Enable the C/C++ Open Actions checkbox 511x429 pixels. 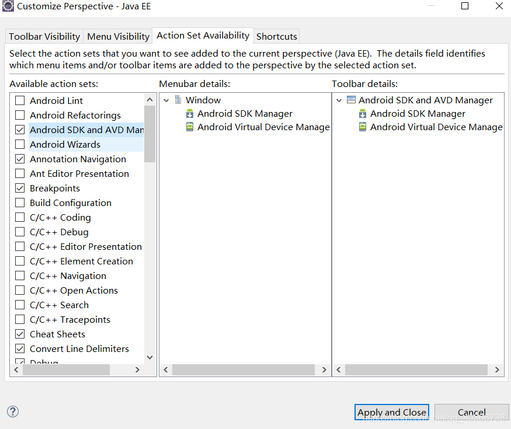click(20, 290)
